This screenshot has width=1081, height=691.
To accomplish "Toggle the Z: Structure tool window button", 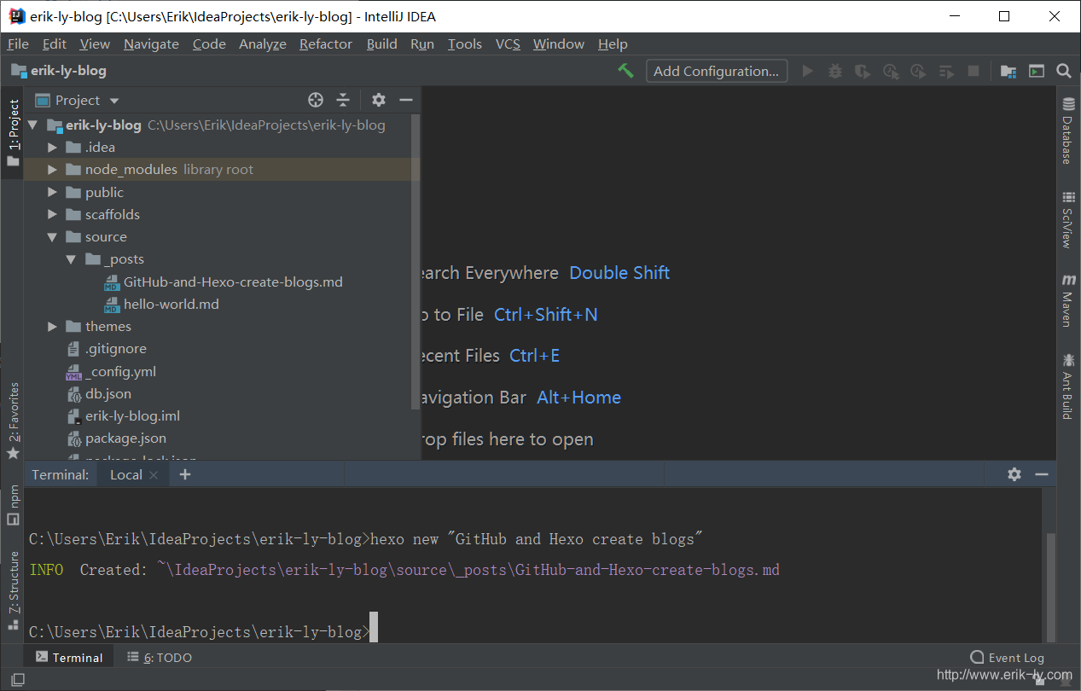I will 13,590.
